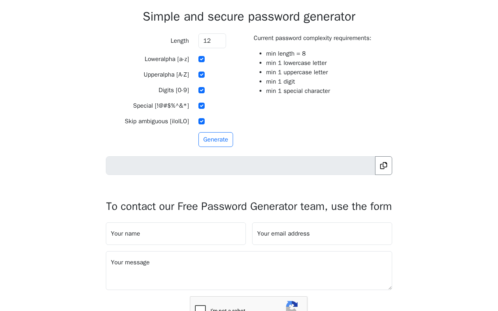498x311 pixels.
Task: Click the "min 1 special character" requirement
Action: tap(298, 91)
